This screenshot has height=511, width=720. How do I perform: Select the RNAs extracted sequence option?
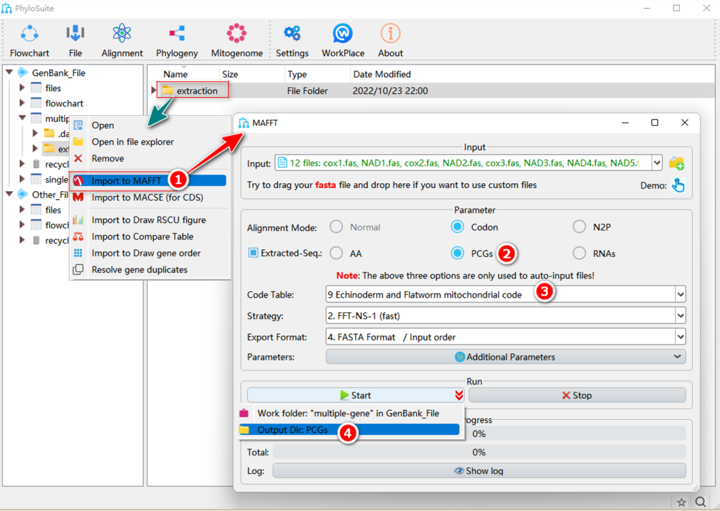tap(579, 253)
